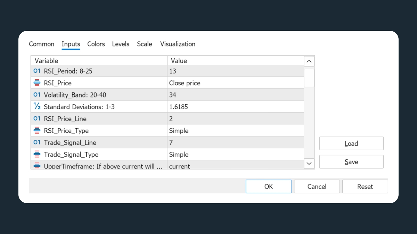This screenshot has height=234, width=417.
Task: Switch to the Colors tab
Action: (96, 44)
